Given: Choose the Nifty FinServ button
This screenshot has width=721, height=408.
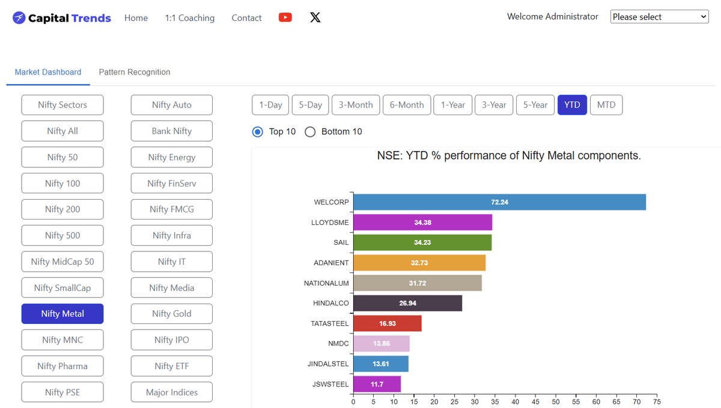Looking at the screenshot, I should click(172, 184).
